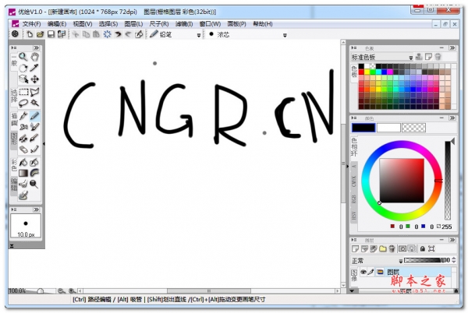Switch tool panel to 彩色 group
This screenshot has width=468, height=313.
(x=14, y=165)
